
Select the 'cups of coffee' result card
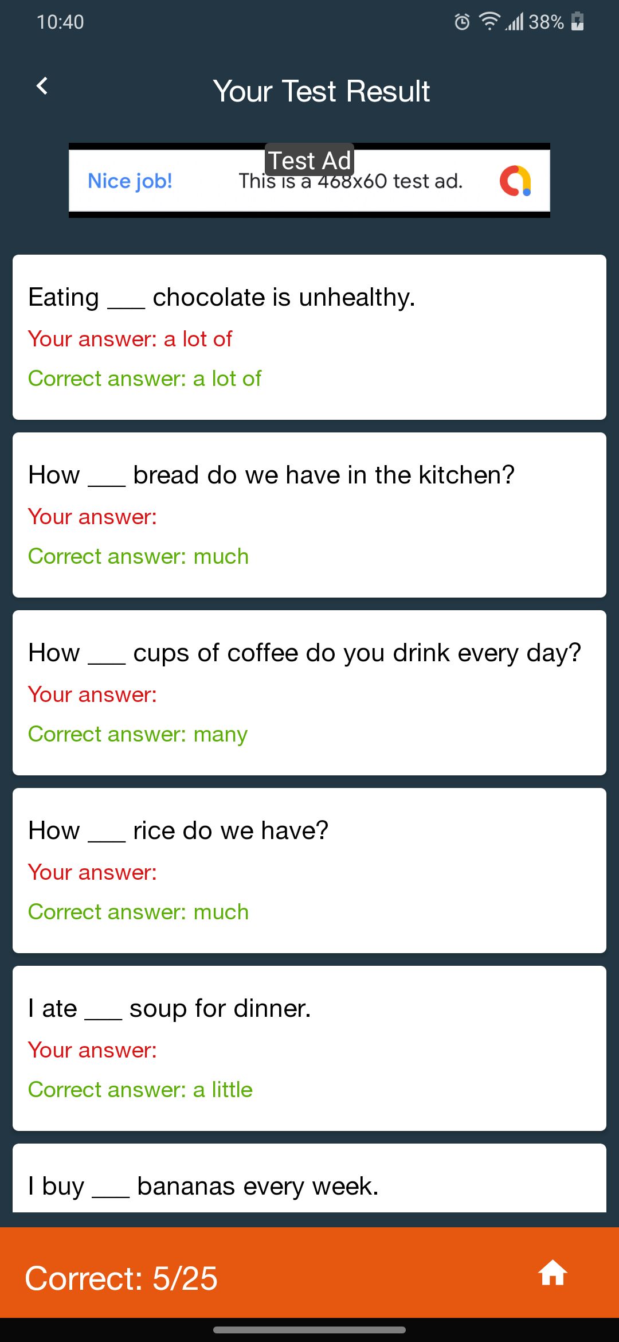click(x=309, y=693)
